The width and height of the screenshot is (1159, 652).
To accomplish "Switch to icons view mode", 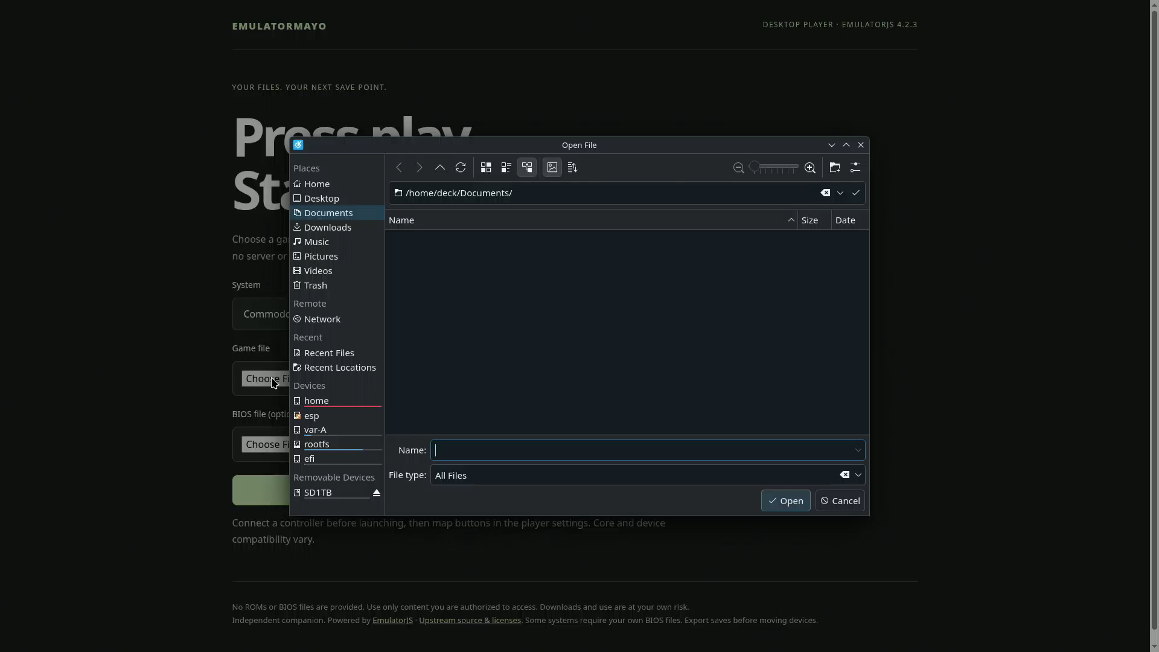I will coord(486,168).
